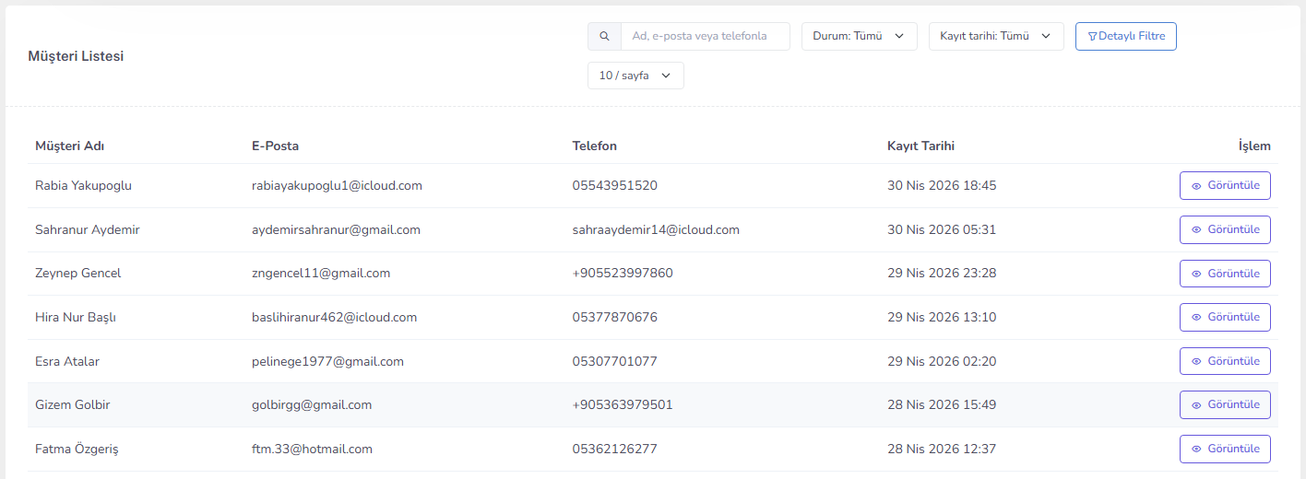Click the search magnifier icon
1306x479 pixels.
(x=604, y=37)
